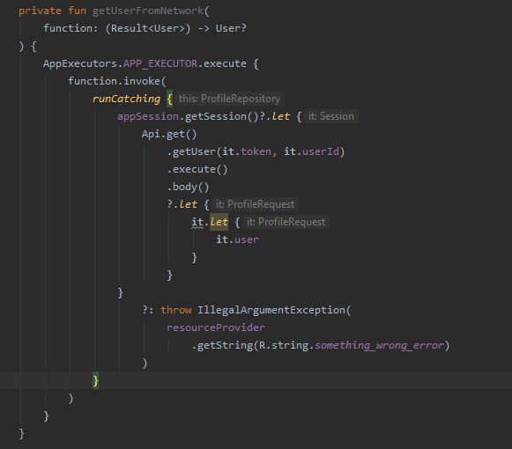This screenshot has height=449, width=512.
Task: Click '.body()' method call
Action: coord(188,187)
